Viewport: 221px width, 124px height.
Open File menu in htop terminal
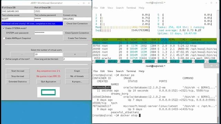[96, 8]
